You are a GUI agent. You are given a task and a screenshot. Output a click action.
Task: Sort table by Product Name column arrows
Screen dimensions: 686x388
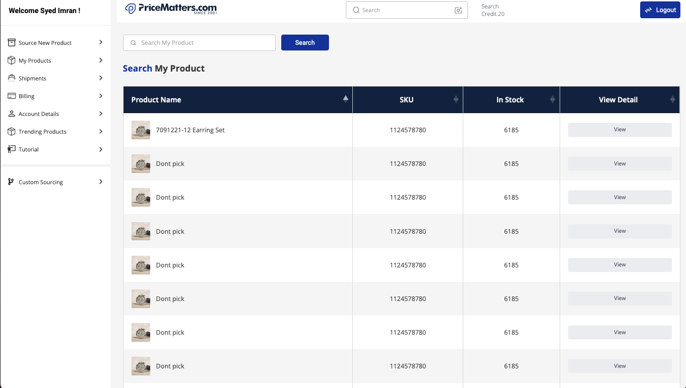345,99
